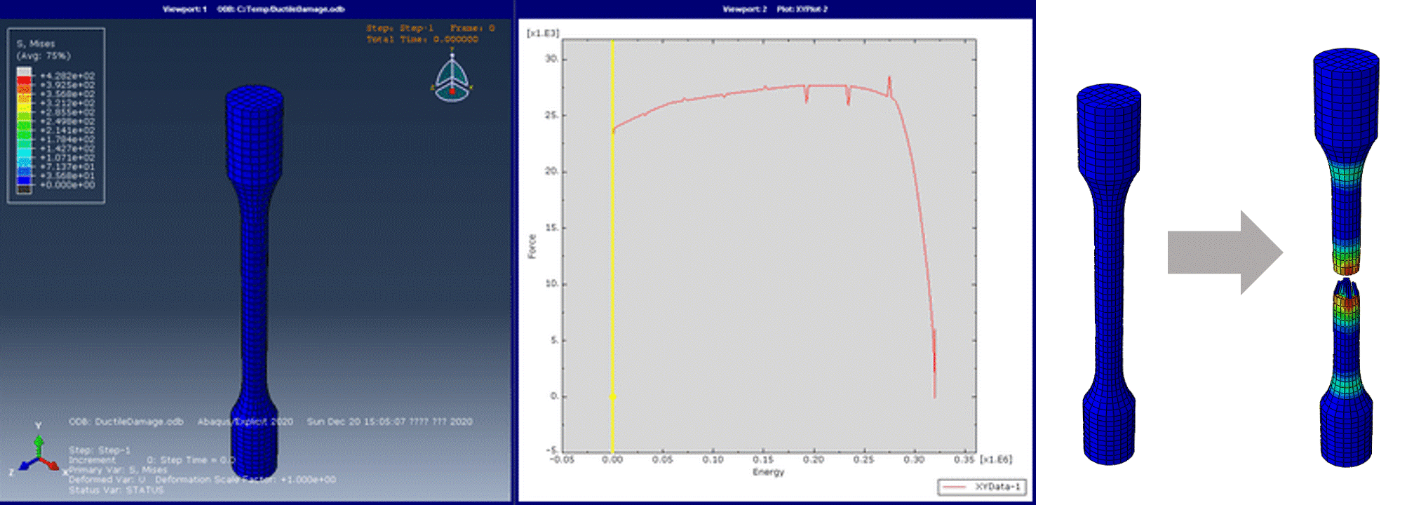Click the dark blue swatch in the legend

(24, 180)
